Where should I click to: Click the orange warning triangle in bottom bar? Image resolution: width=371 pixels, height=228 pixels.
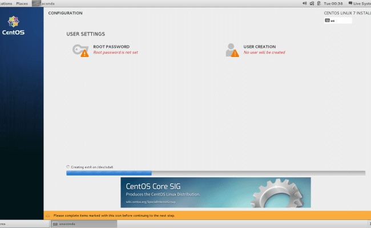[x=48, y=215]
